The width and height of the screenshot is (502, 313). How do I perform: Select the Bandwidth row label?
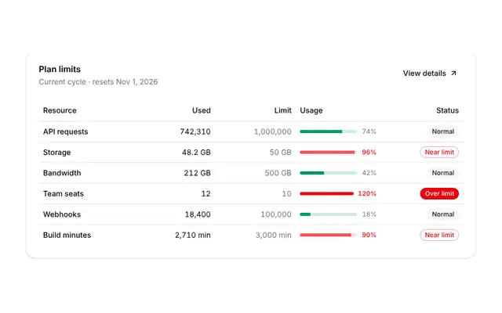pyautogui.click(x=62, y=173)
